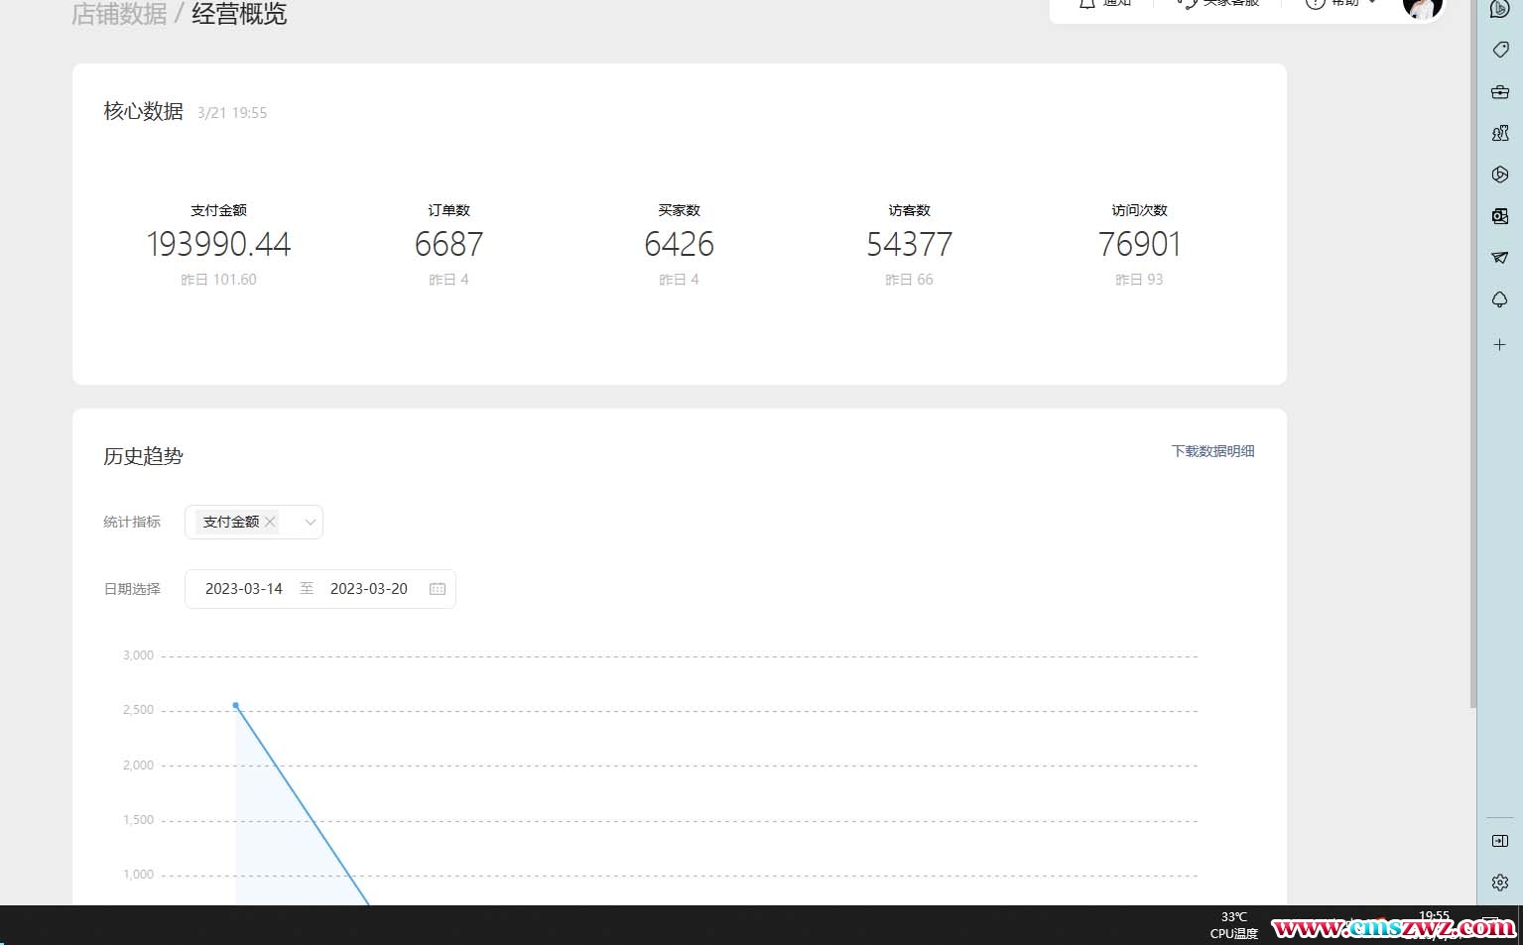Click 下载数据明细 download link
The height and width of the screenshot is (945, 1523).
pos(1212,451)
